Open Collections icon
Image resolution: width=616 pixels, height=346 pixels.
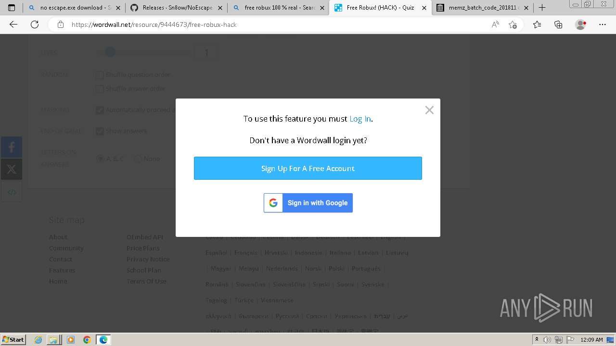click(x=558, y=25)
